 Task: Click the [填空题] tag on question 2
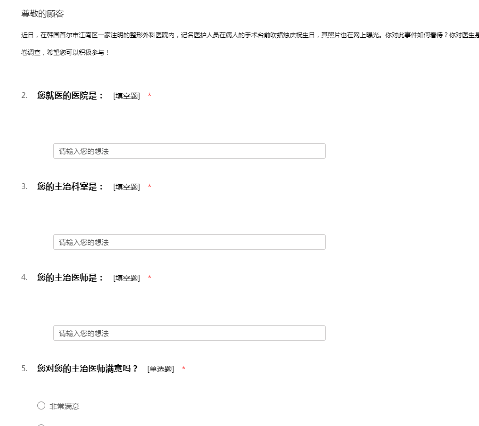click(126, 96)
